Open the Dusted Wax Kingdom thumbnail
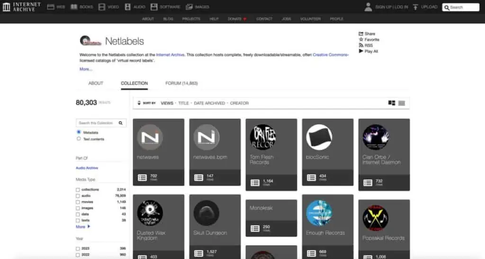 (150, 213)
